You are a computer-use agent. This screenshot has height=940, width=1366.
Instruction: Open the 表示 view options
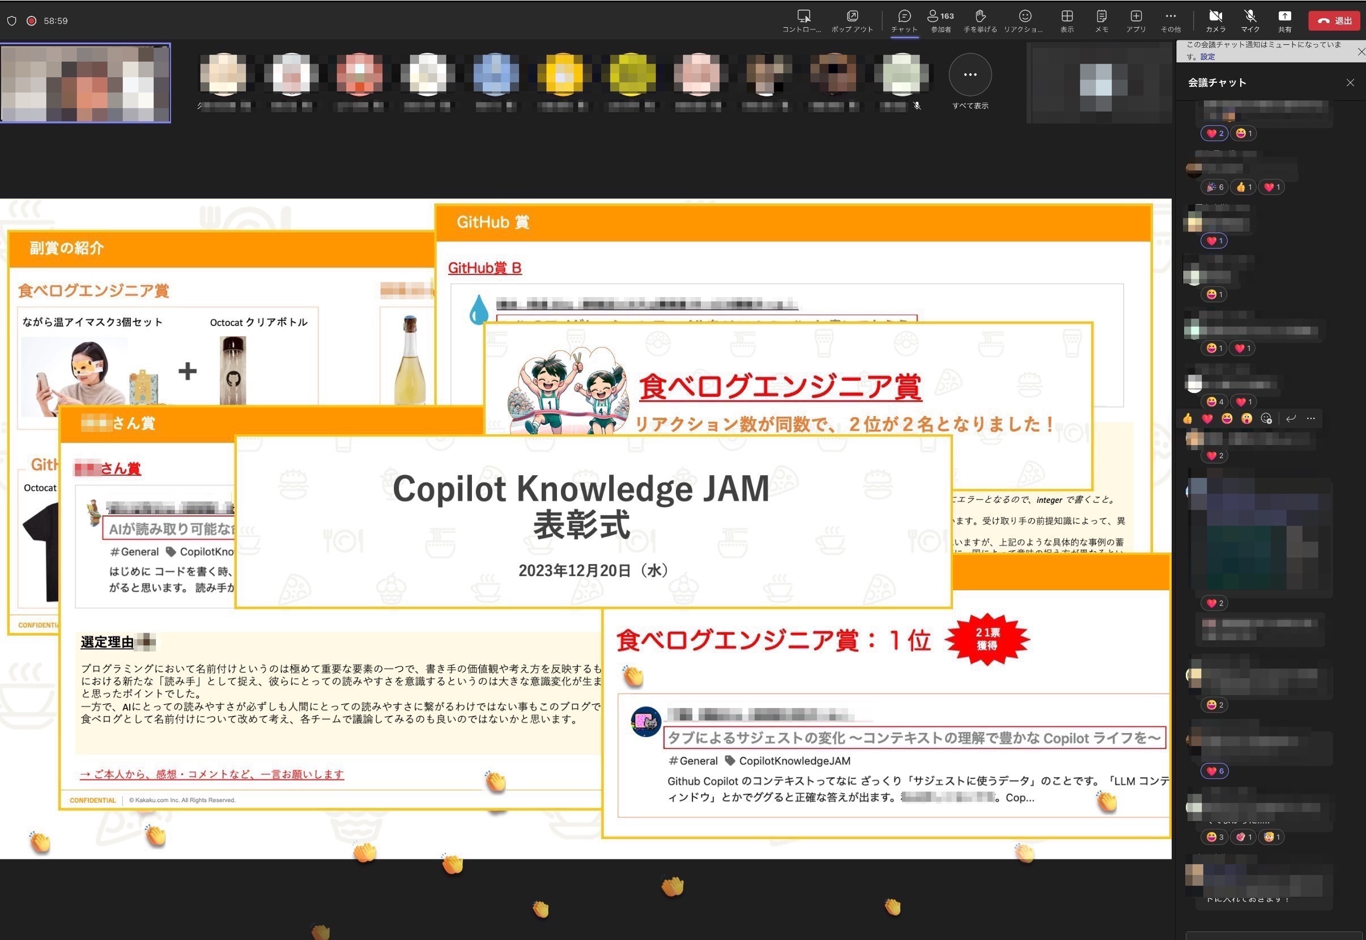1067,20
